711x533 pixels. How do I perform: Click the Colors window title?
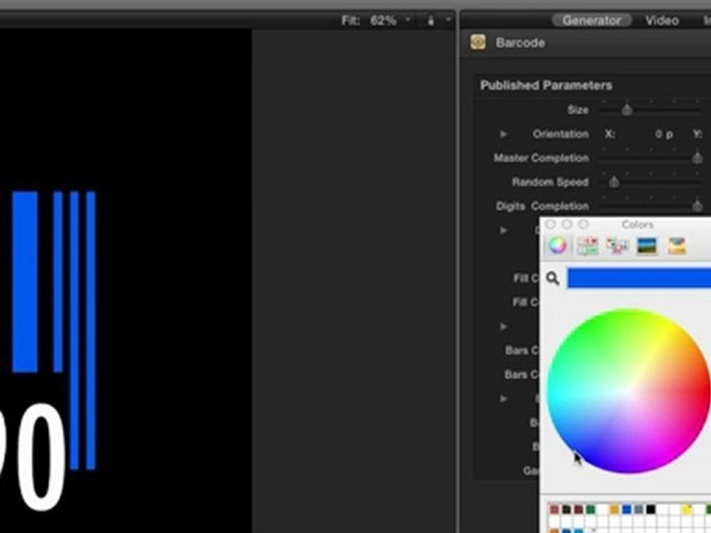tap(637, 224)
